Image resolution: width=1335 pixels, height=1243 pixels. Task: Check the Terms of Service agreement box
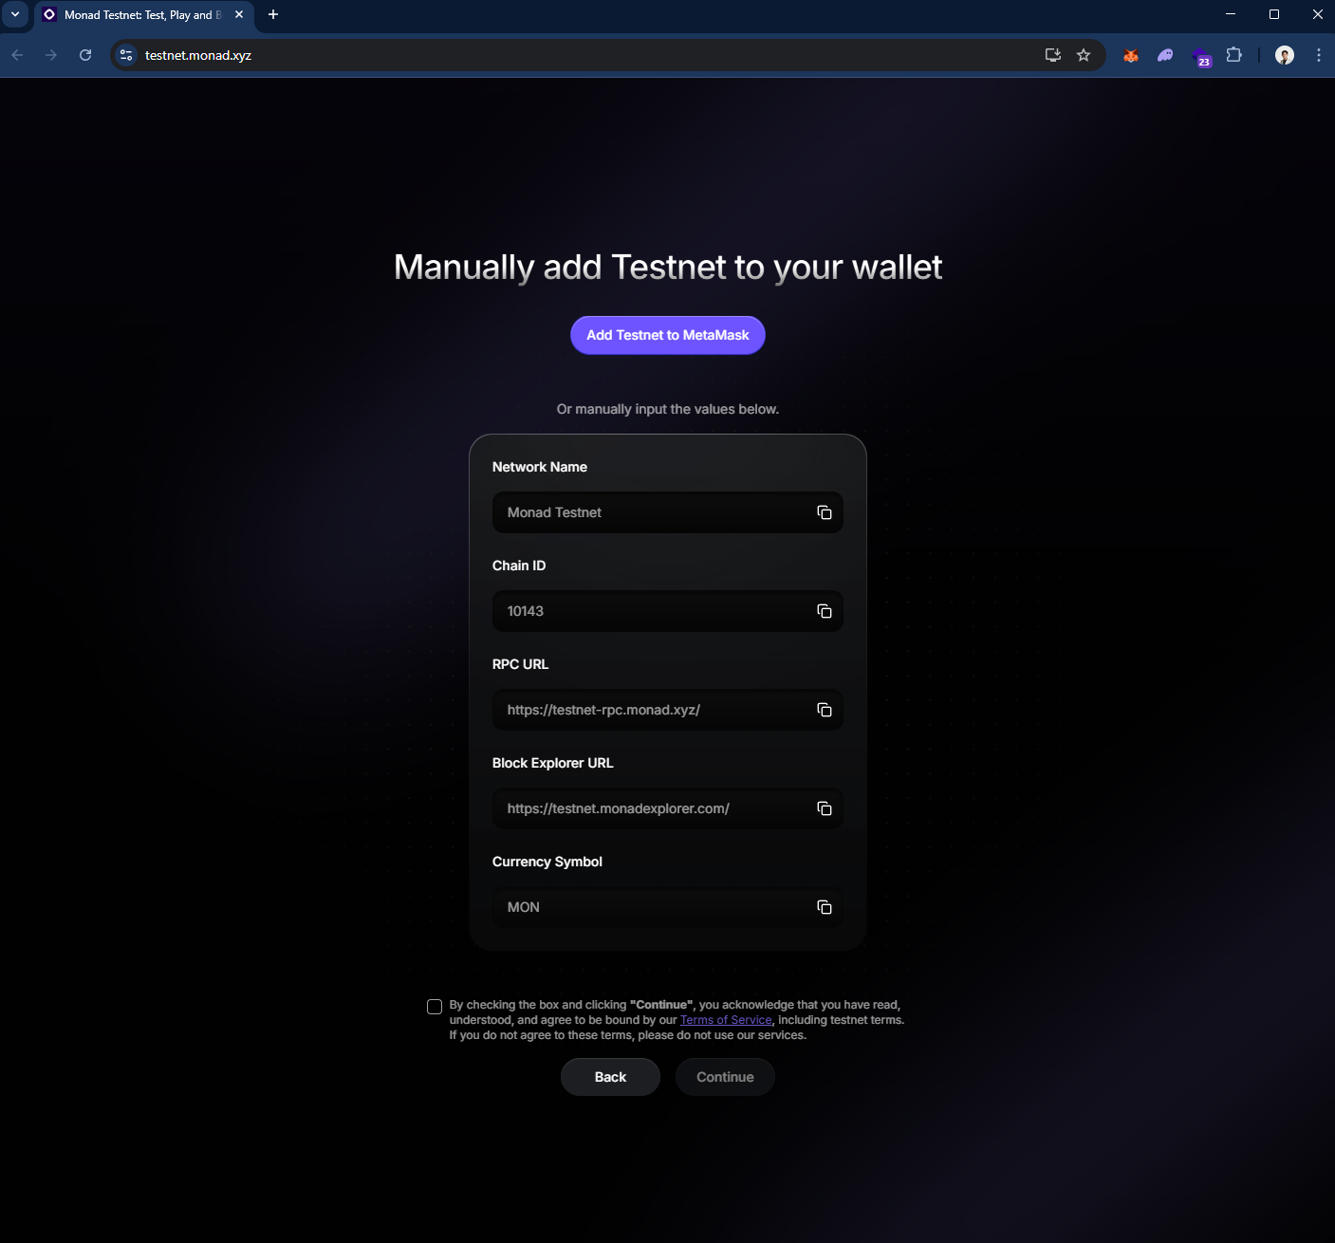435,1007
